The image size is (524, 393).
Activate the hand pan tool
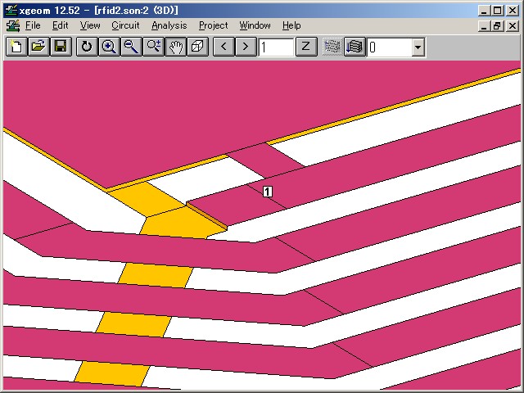175,47
